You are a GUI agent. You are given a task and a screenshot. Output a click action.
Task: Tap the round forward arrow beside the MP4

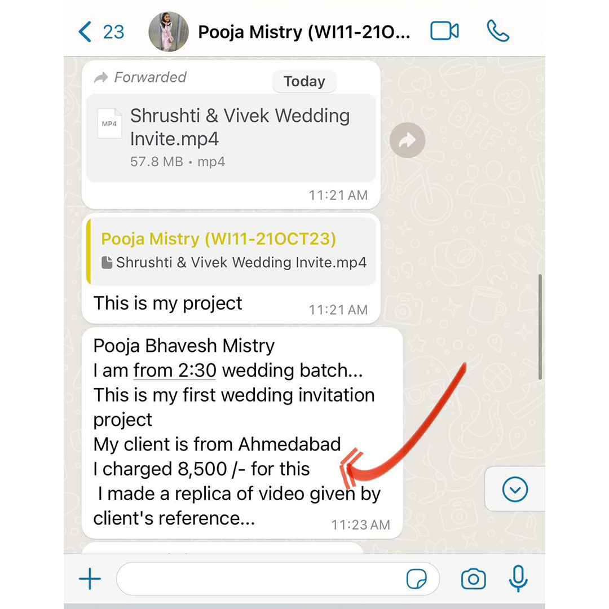(407, 140)
